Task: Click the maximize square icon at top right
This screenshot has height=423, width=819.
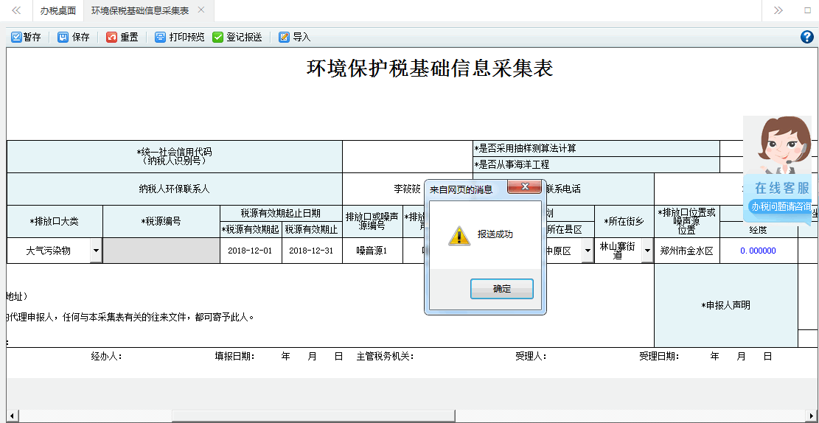Action: [807, 10]
